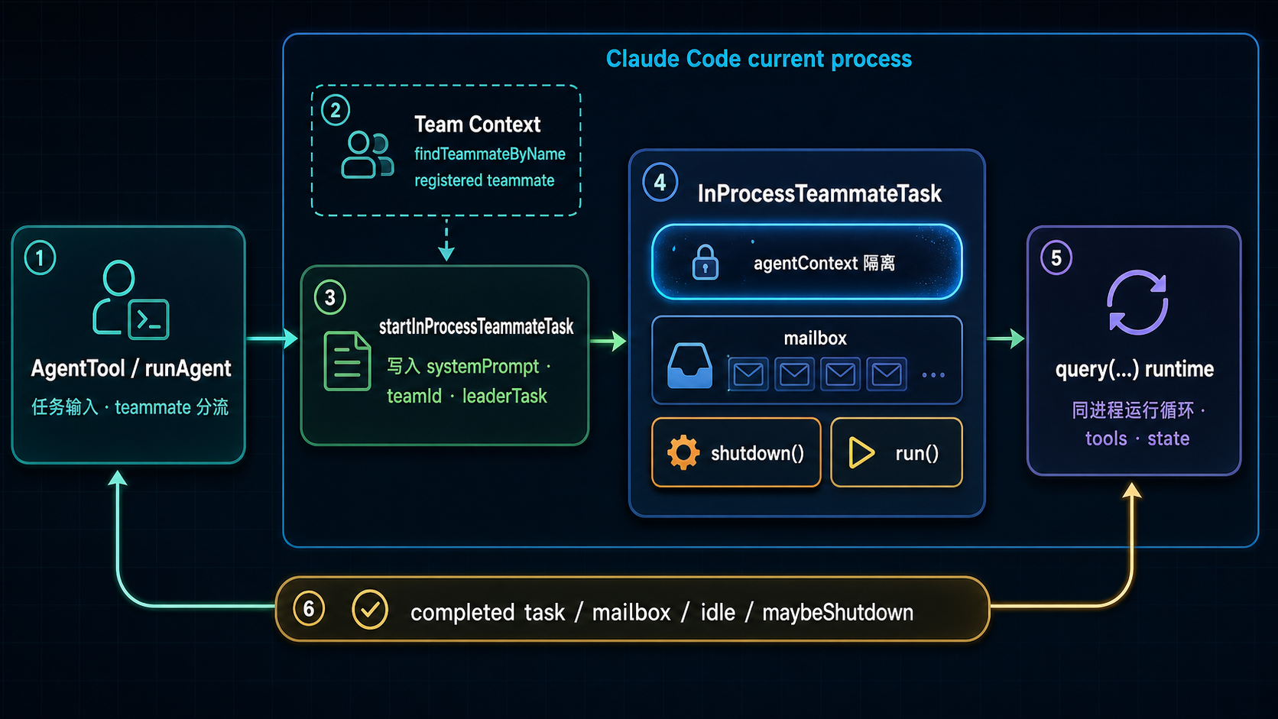Click the "InProcessTeammateTask" heading
The height and width of the screenshot is (719, 1278).
point(819,193)
